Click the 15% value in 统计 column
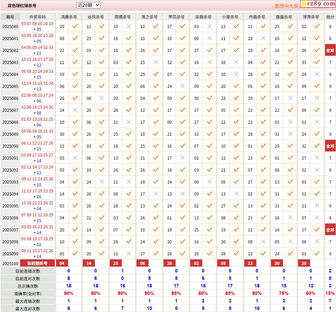The image size is (336, 312). click(x=330, y=293)
